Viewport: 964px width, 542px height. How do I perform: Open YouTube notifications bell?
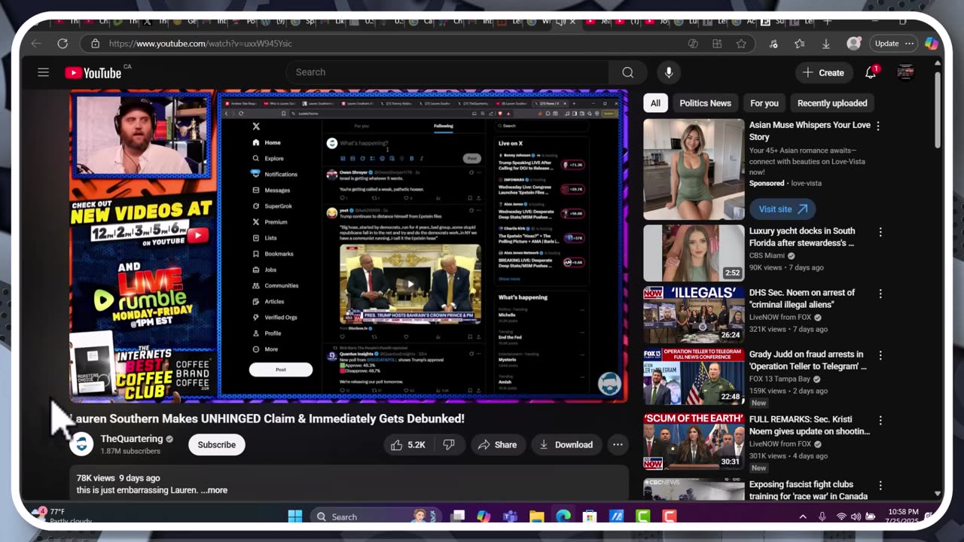tap(871, 72)
